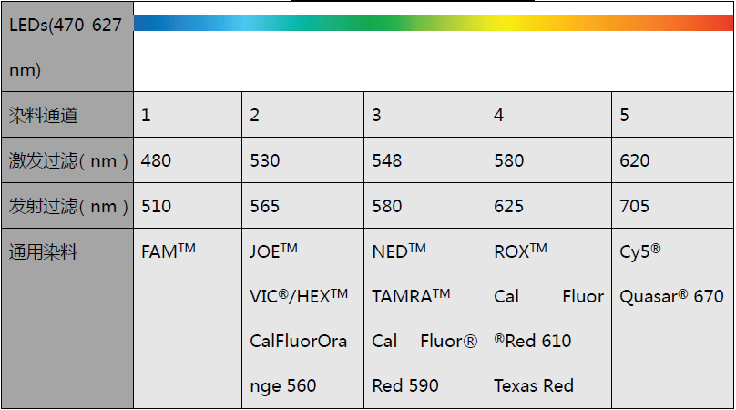Click the 发射过滤( nm ) row label

tap(67, 206)
